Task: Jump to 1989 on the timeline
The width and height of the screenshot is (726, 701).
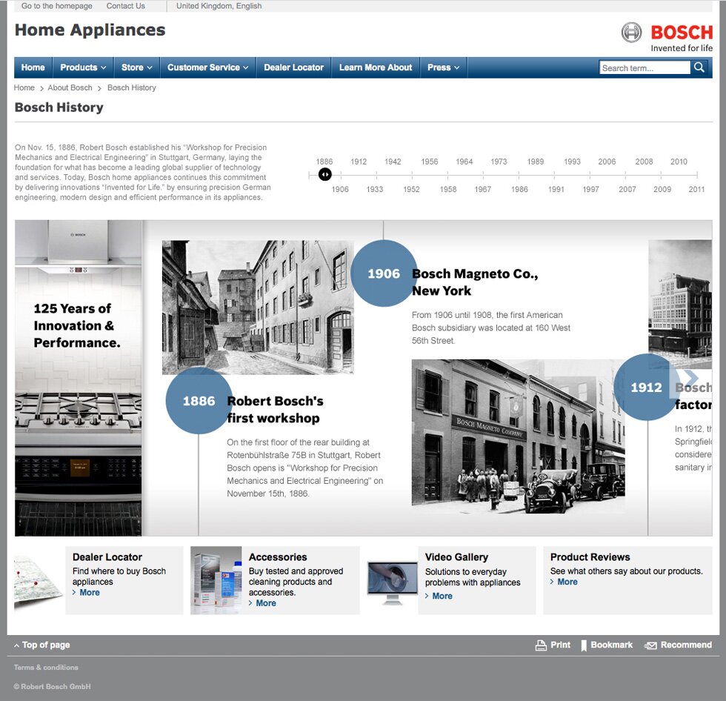Action: (x=535, y=162)
